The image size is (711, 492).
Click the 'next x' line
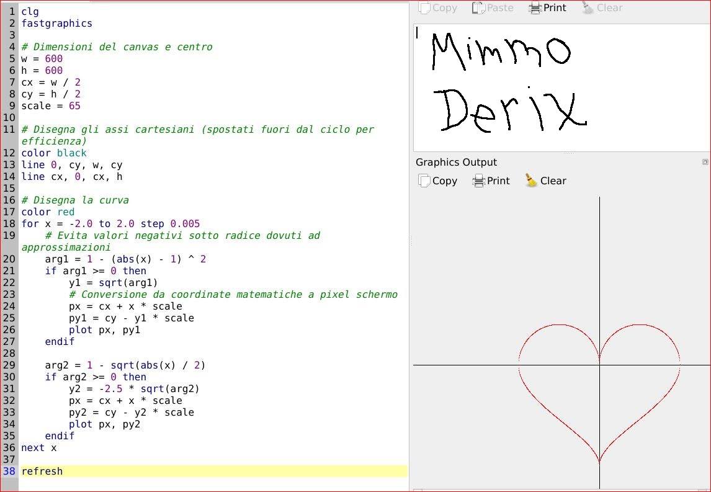(39, 448)
